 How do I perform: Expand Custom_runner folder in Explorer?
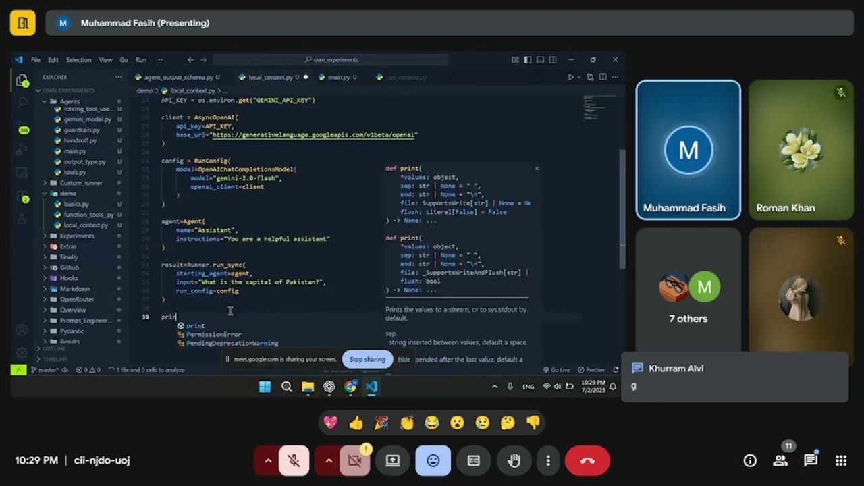click(x=81, y=183)
